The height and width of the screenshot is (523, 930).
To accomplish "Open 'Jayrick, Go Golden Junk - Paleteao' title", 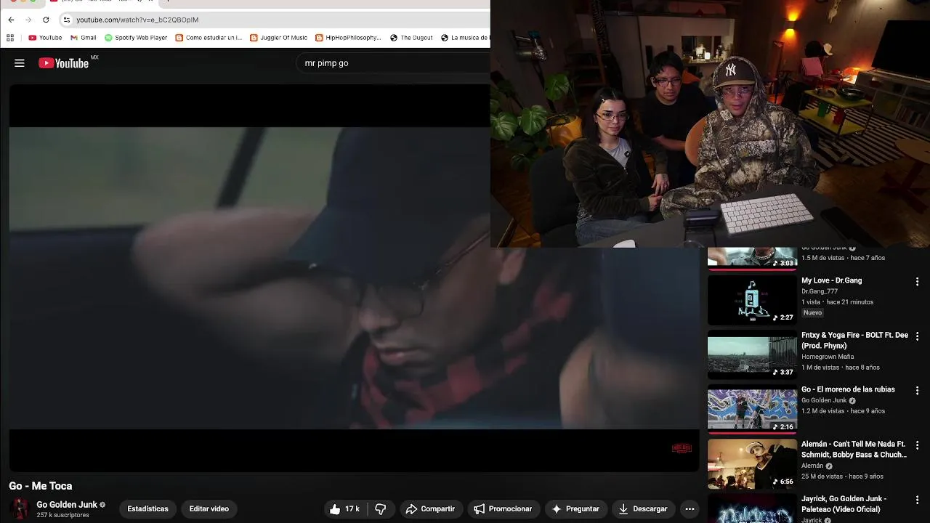I will (x=844, y=504).
